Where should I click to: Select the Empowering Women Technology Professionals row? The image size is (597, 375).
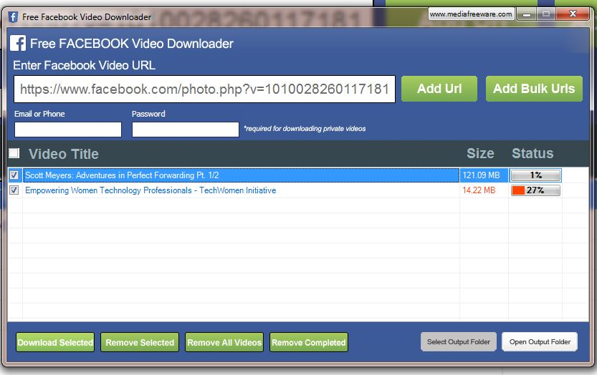coord(151,190)
